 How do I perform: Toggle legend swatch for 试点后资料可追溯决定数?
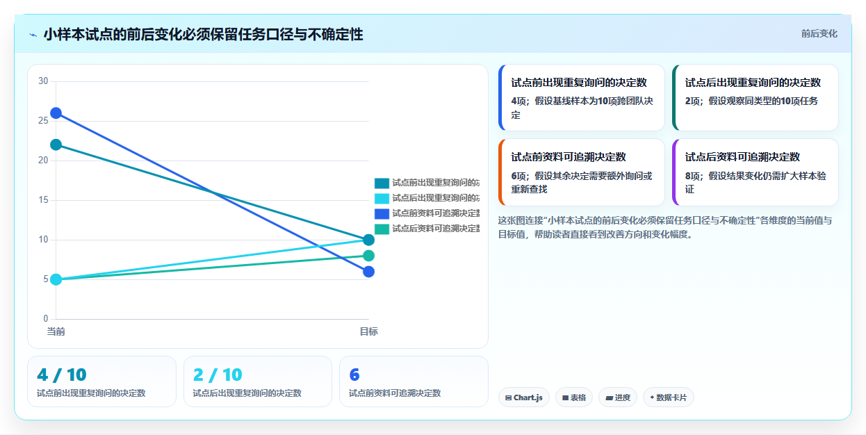tap(382, 229)
